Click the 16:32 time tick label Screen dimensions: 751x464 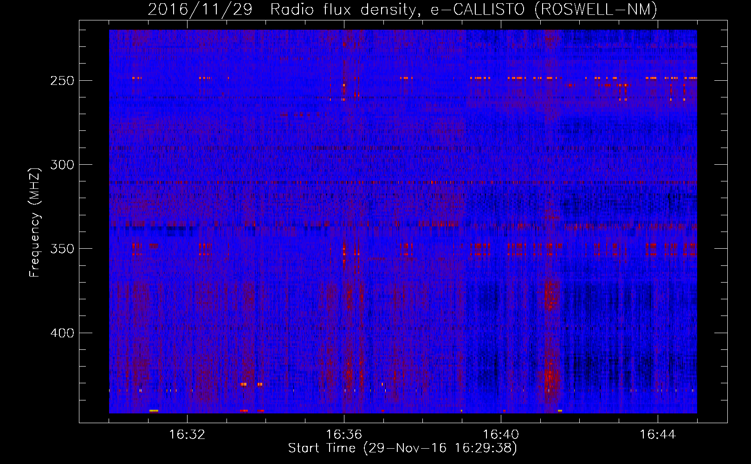tap(187, 435)
